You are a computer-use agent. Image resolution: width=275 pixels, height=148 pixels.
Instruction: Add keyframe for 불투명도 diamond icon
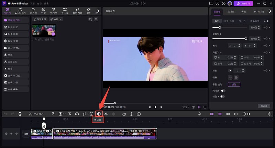click(267, 39)
